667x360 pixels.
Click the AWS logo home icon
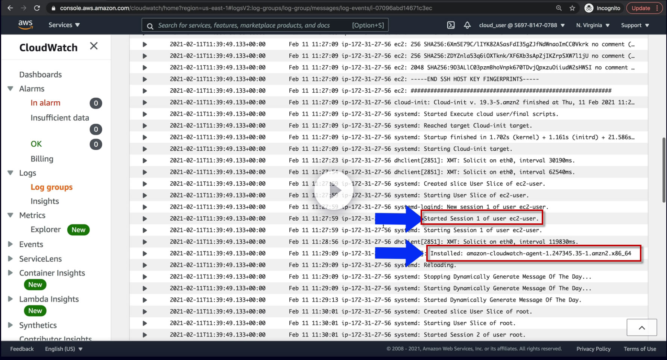pos(25,25)
